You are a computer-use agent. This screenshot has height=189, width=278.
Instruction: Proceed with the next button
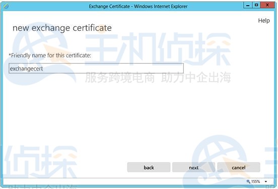pyautogui.click(x=193, y=167)
